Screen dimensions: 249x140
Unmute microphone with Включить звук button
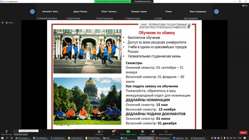click(x=7, y=133)
